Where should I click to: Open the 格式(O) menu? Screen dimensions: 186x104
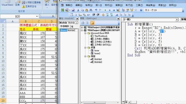click(108, 5)
